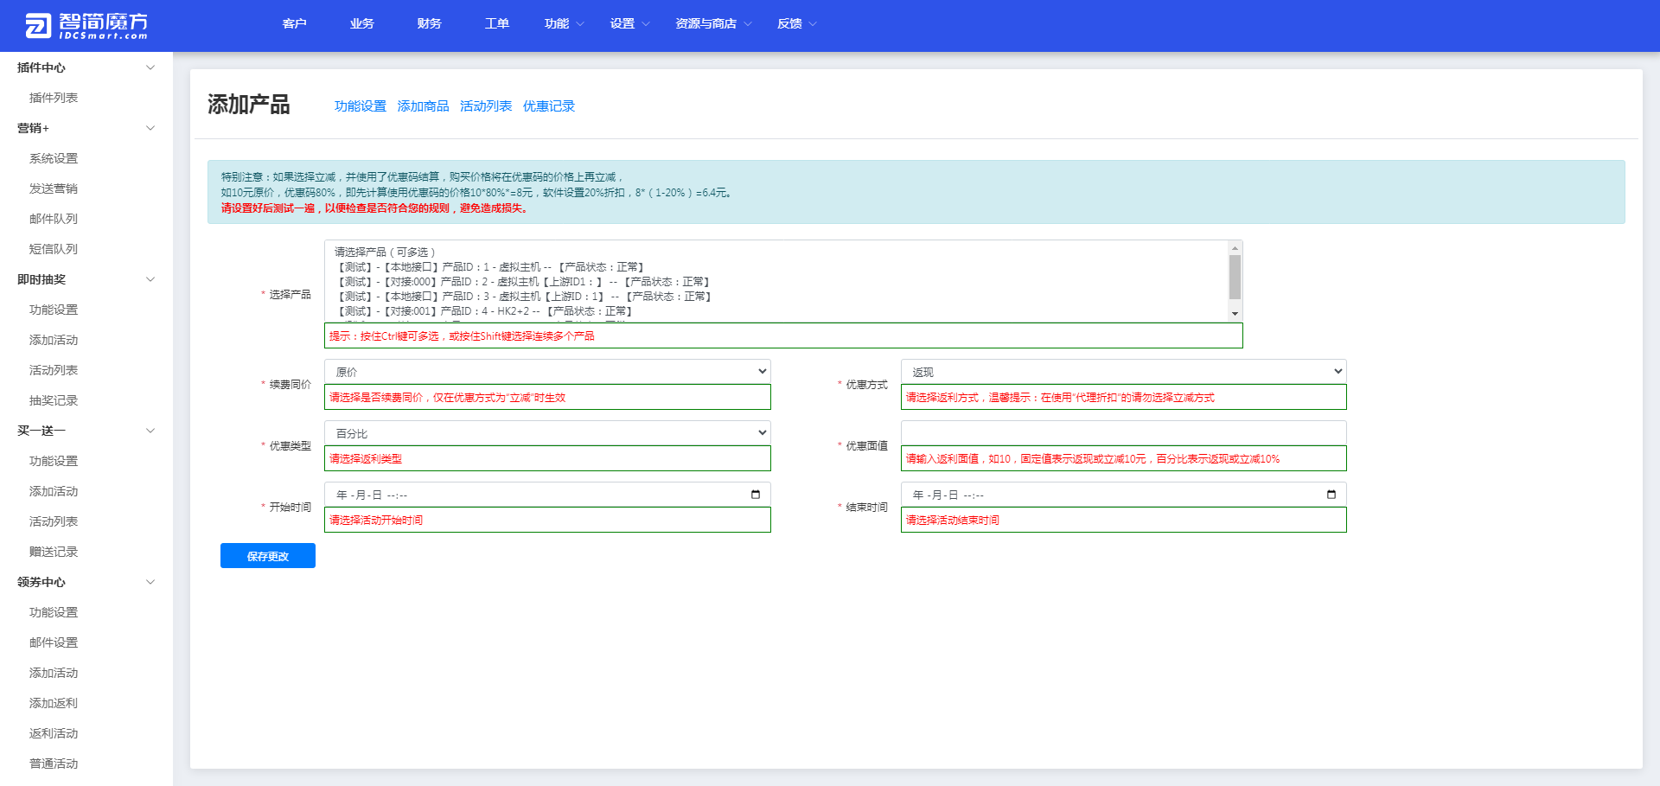Collapse the 即时抽奖 sidebar section

pos(150,279)
